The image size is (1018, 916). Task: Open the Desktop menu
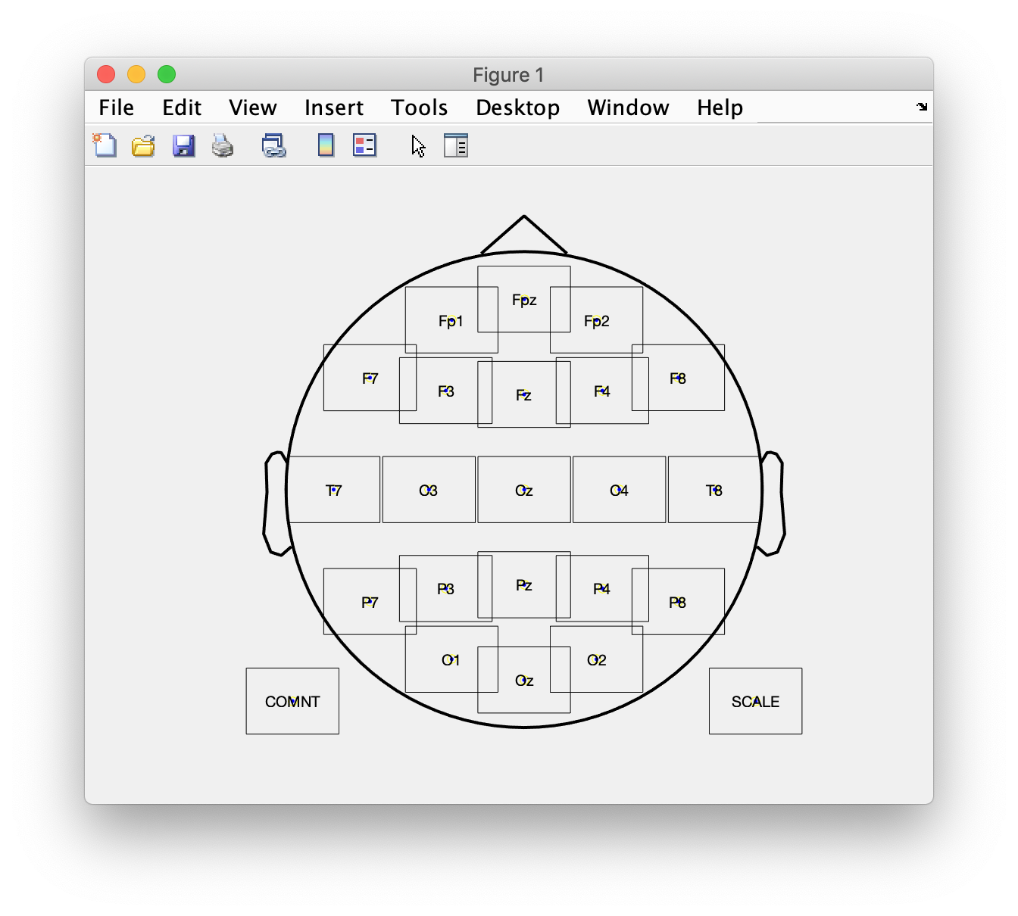(x=518, y=107)
